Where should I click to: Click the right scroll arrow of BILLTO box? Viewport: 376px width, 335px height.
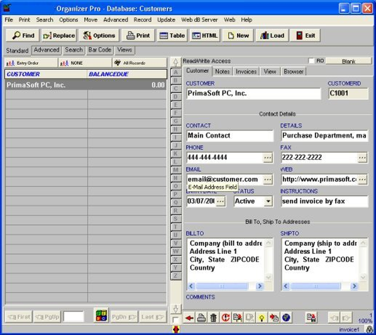(259, 286)
